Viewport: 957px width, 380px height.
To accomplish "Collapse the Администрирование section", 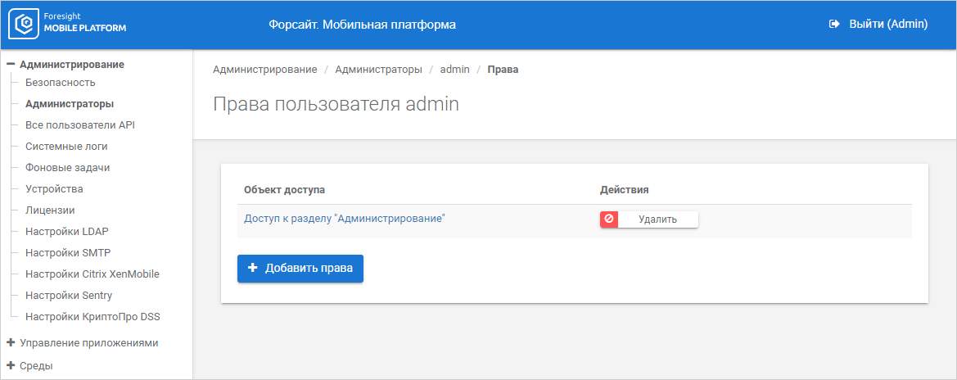I will pos(11,64).
